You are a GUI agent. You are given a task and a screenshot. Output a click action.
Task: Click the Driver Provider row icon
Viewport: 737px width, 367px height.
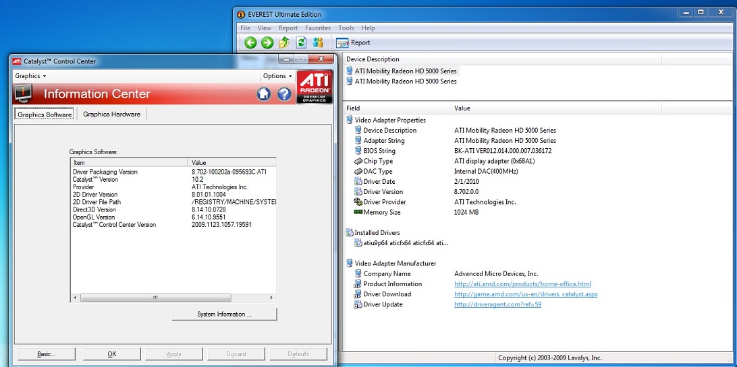(x=358, y=202)
